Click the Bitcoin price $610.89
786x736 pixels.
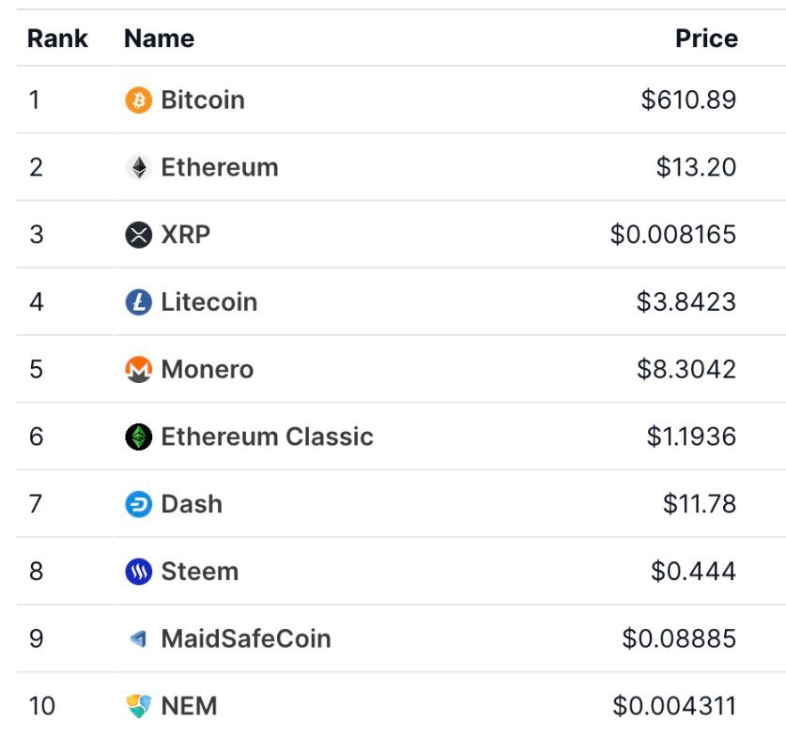click(x=688, y=100)
